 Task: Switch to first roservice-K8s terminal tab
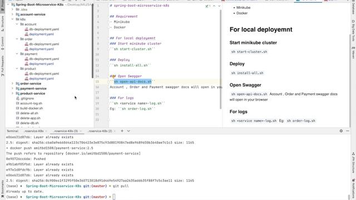33,131
